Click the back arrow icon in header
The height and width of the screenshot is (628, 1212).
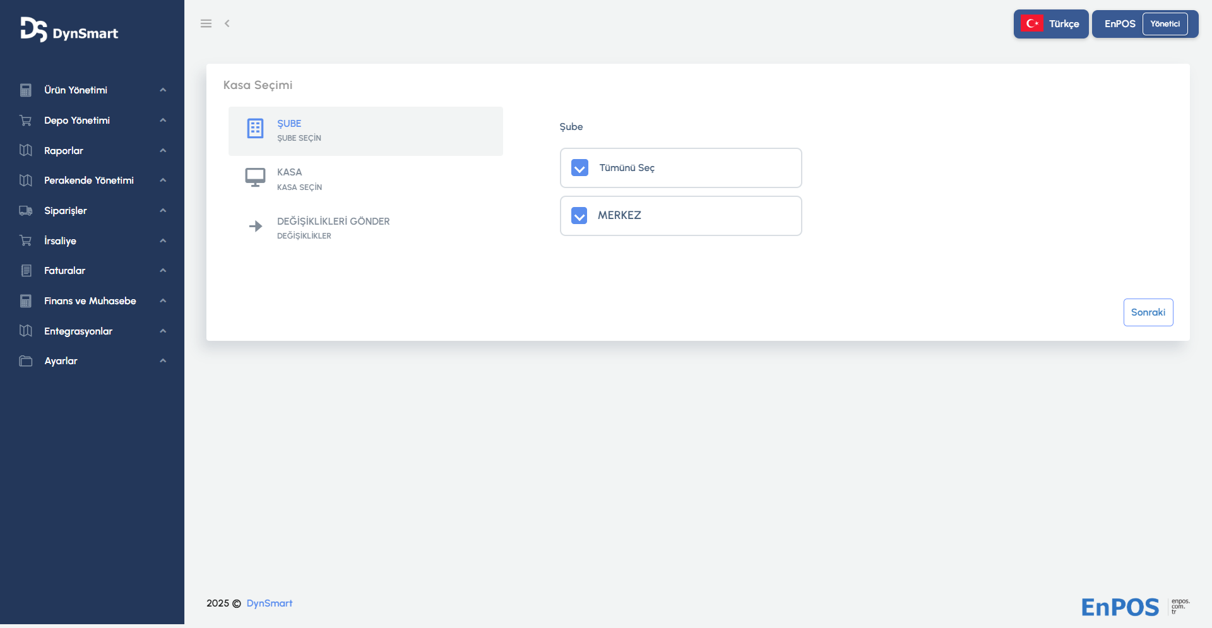tap(227, 23)
